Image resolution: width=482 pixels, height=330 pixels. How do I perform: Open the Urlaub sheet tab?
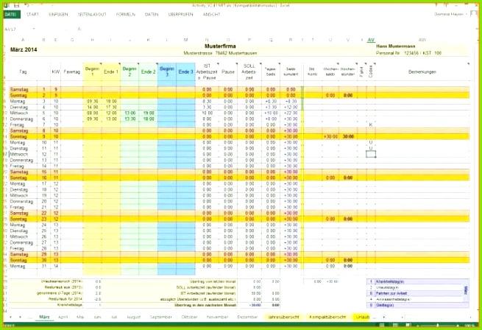point(363,317)
